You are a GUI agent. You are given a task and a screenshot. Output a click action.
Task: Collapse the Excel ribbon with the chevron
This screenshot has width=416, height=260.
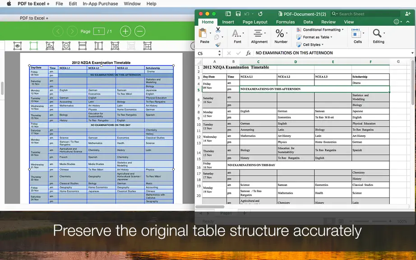point(408,22)
